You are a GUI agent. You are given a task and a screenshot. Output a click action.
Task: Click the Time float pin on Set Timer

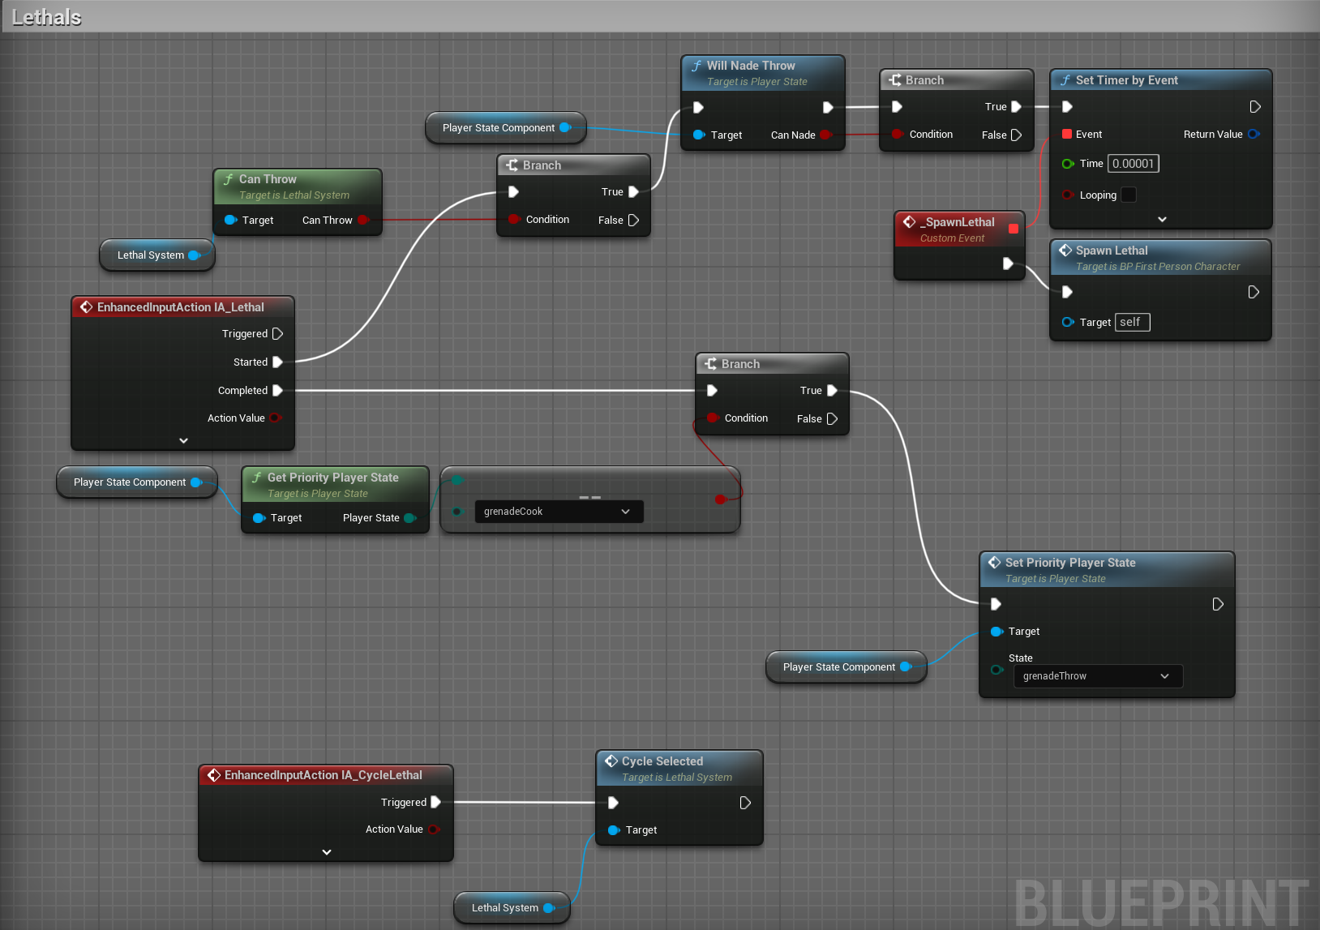[1068, 164]
